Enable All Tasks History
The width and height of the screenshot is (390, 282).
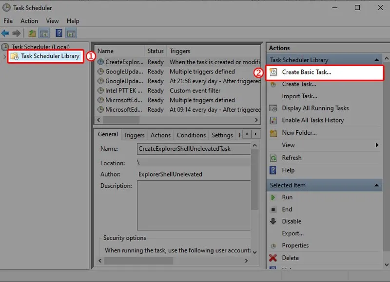(x=310, y=120)
